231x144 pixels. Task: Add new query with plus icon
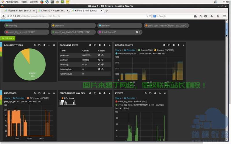(140, 32)
